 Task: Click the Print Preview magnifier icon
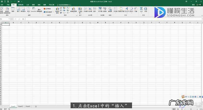coord(8,2)
